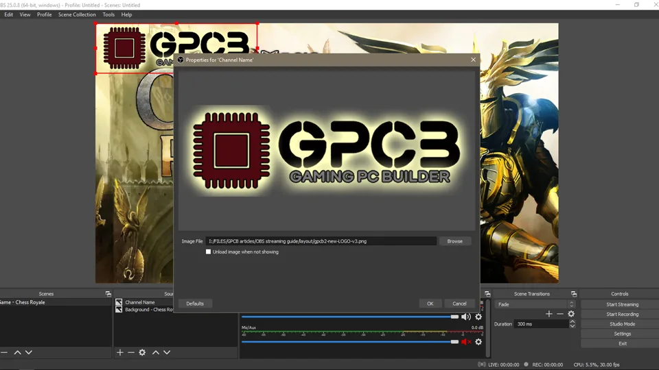Cancel the properties dialog
This screenshot has height=370, width=659.
tap(459, 304)
